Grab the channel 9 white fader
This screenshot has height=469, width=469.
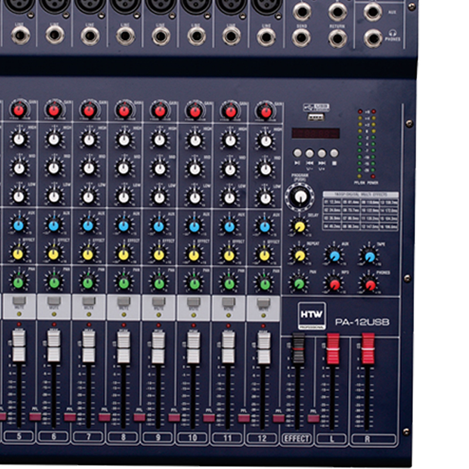158,347
